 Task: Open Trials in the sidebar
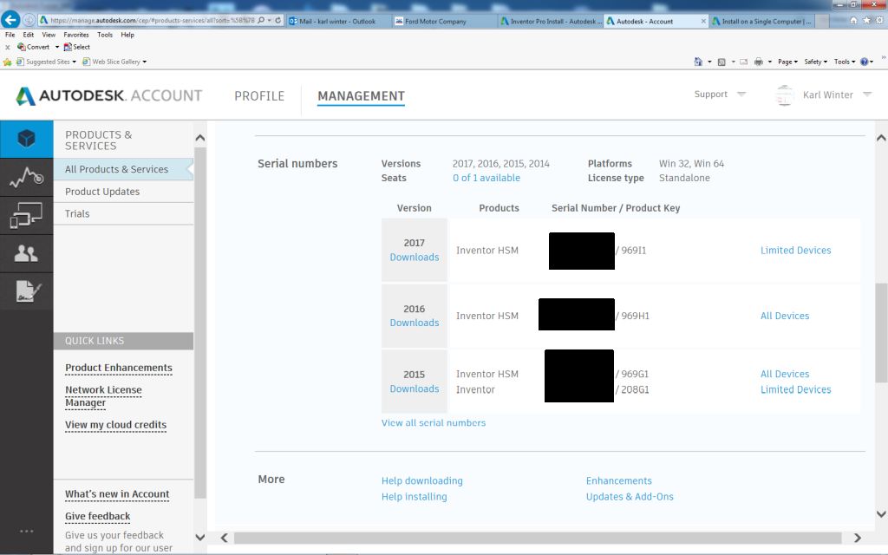(x=77, y=213)
